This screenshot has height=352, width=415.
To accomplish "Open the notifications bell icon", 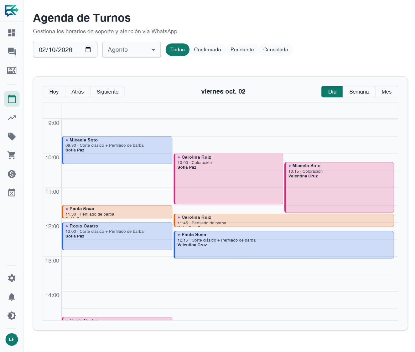I will coord(12,297).
